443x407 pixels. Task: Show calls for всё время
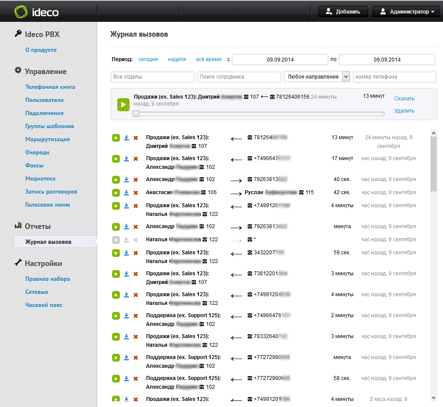coord(209,59)
